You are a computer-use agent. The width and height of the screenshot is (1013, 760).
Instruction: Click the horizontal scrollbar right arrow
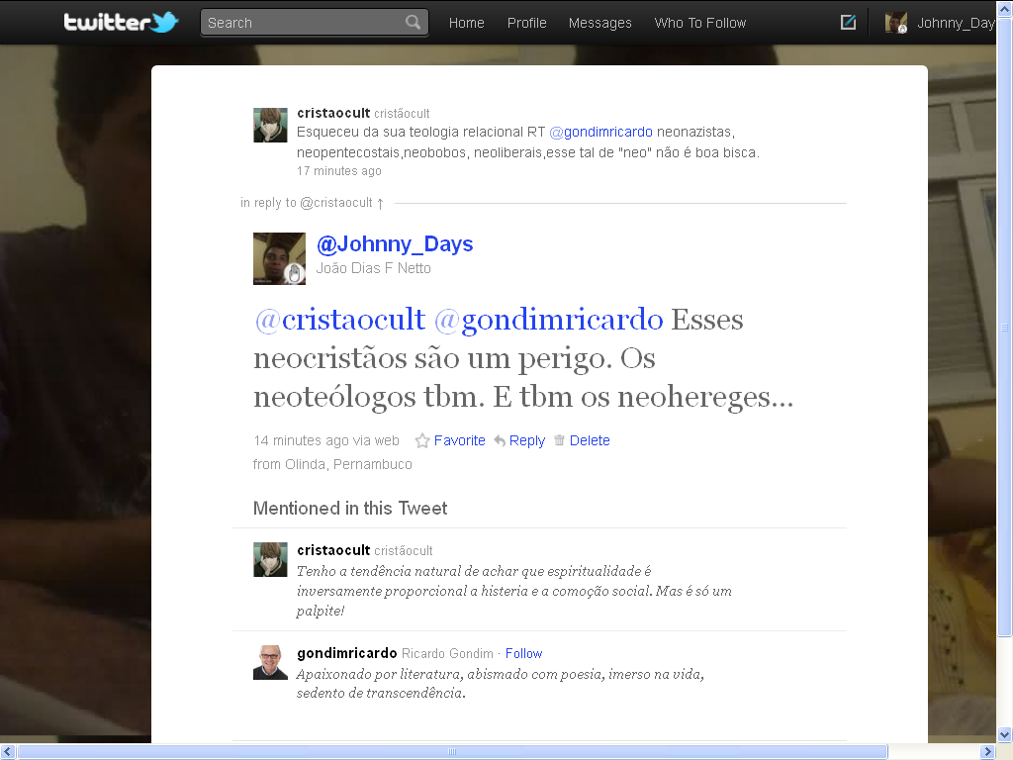[987, 752]
